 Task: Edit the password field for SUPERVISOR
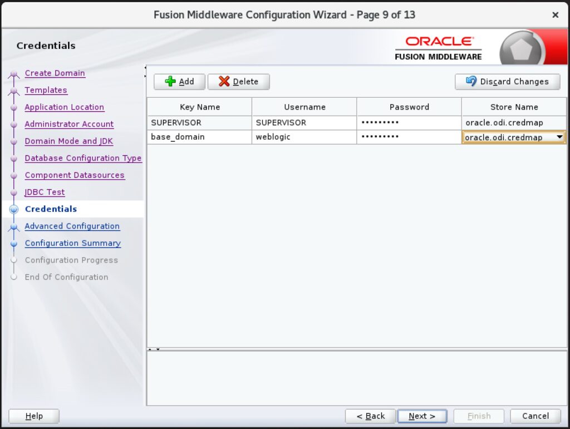pyautogui.click(x=409, y=123)
